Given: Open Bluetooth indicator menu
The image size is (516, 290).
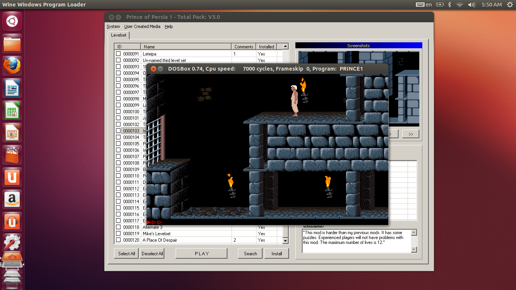Looking at the screenshot, I should (x=450, y=5).
